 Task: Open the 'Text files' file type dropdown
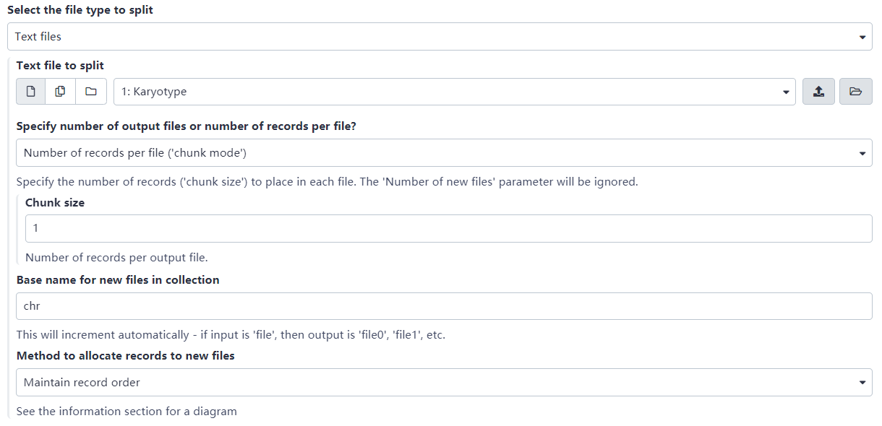click(440, 36)
